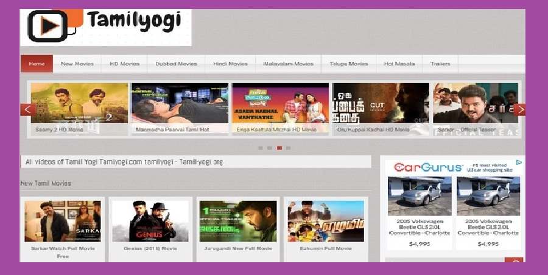Open New Movies menu item

point(77,64)
